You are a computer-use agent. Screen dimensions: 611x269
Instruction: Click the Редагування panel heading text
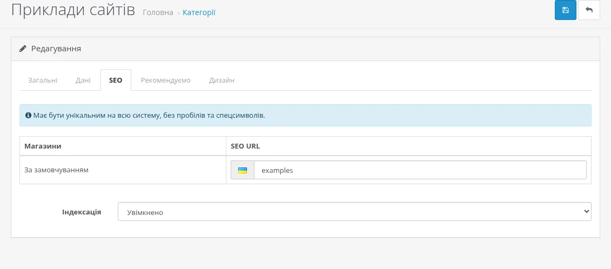56,49
